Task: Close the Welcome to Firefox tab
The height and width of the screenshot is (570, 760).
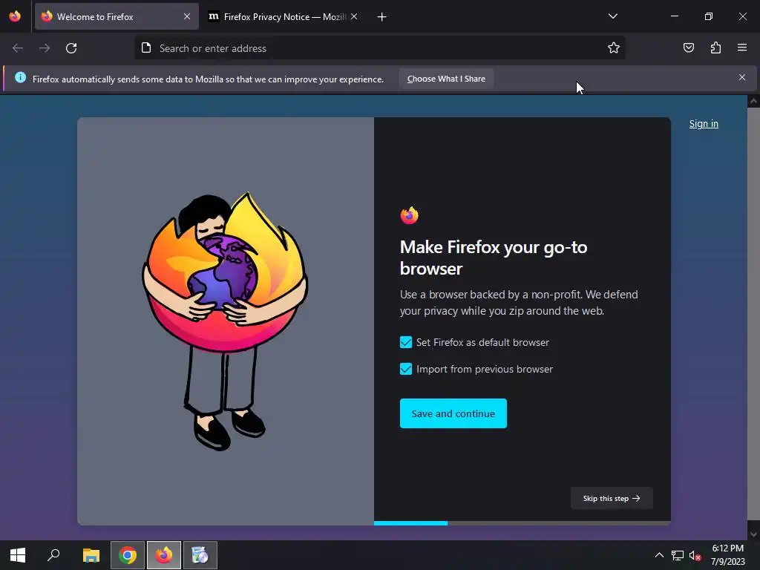Action: pos(187,16)
